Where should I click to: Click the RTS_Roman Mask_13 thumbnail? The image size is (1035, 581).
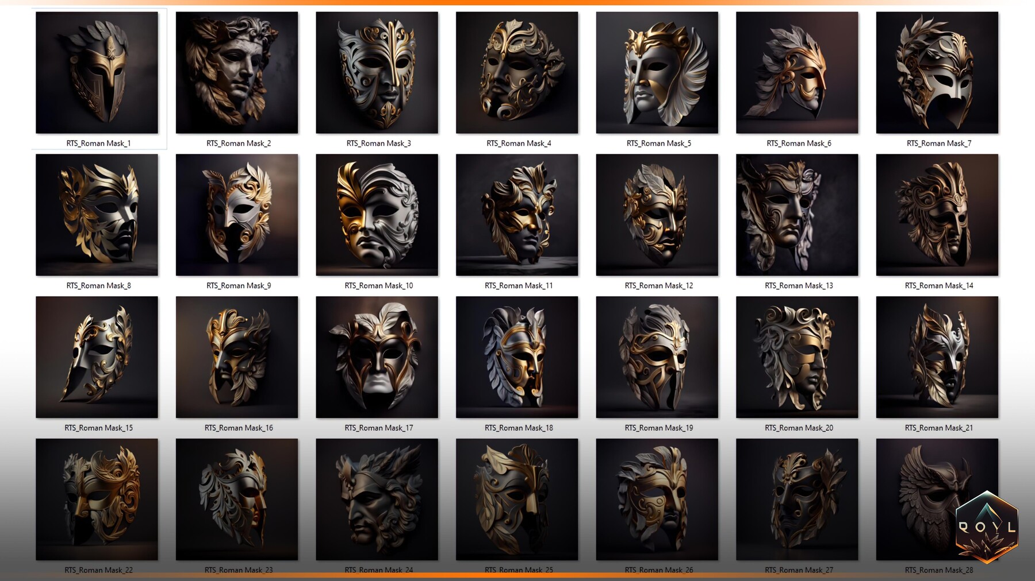point(798,214)
